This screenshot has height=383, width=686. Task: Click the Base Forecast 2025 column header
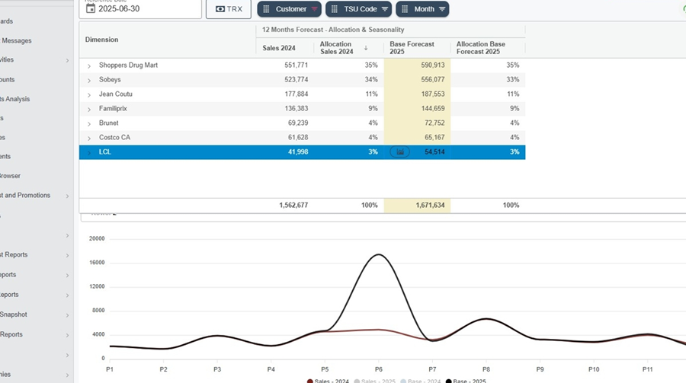412,48
